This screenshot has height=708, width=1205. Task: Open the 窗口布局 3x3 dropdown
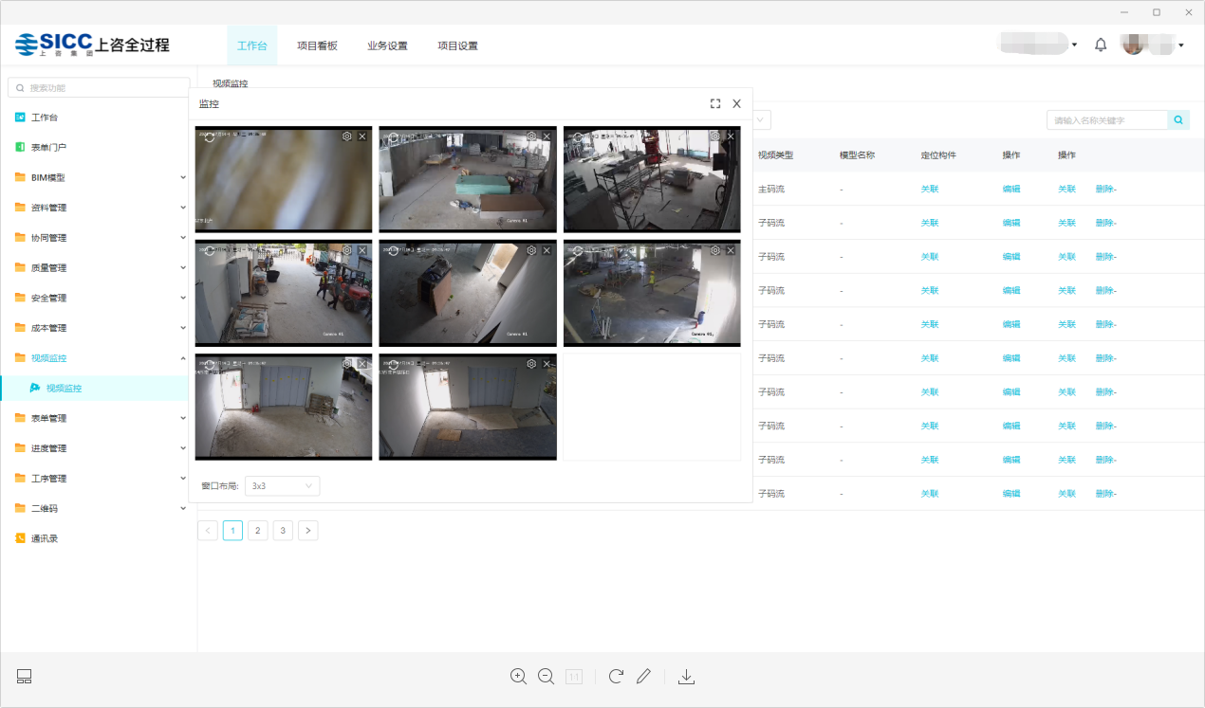coord(282,486)
